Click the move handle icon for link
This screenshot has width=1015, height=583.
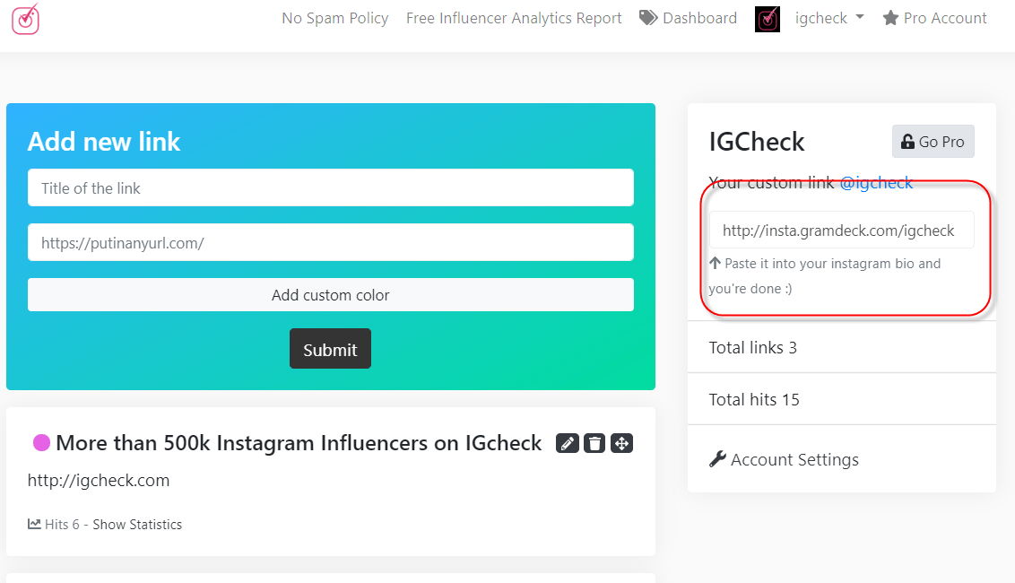621,443
